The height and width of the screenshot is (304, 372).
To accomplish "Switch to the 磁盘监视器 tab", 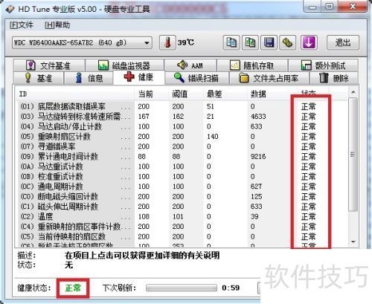I will pos(124,65).
